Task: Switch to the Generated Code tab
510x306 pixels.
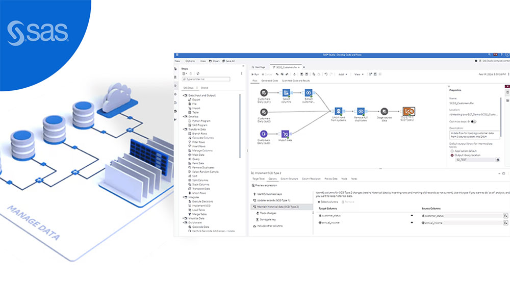Action: pyautogui.click(x=270, y=81)
